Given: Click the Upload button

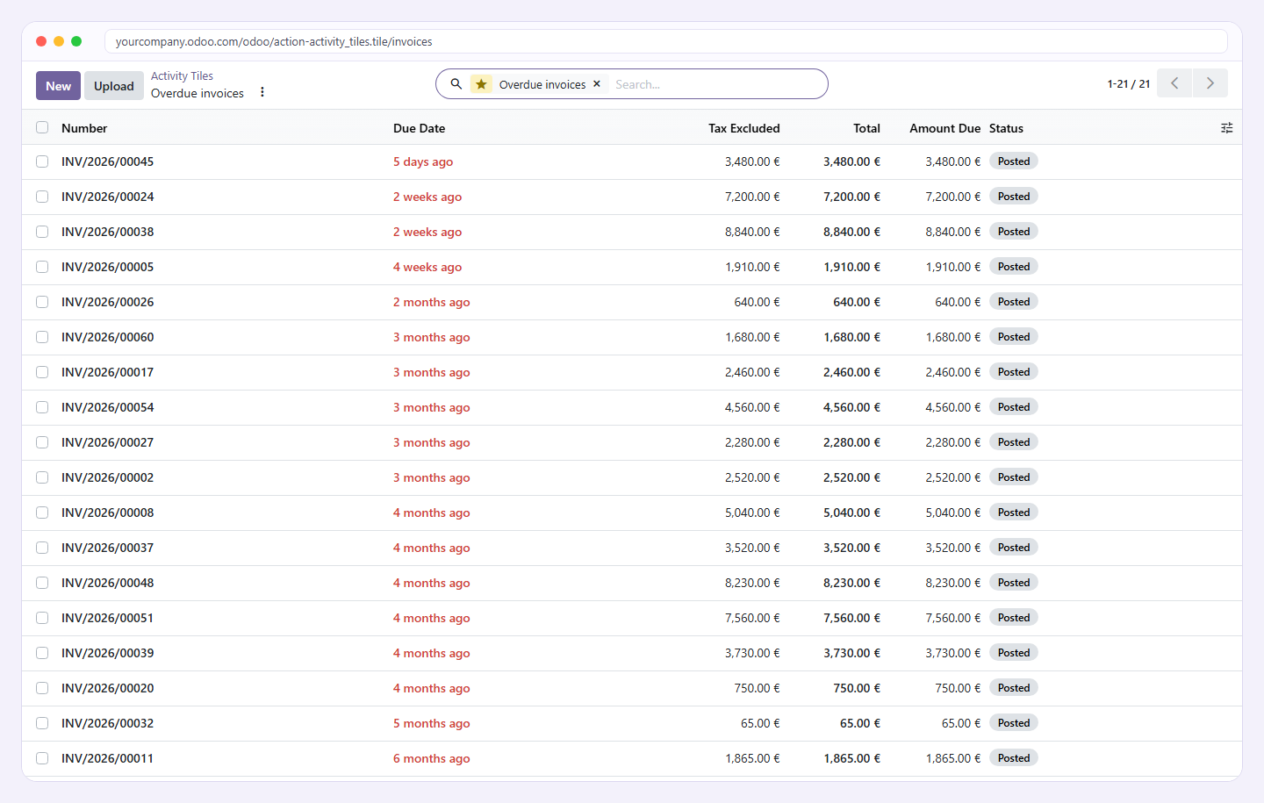Looking at the screenshot, I should point(114,85).
